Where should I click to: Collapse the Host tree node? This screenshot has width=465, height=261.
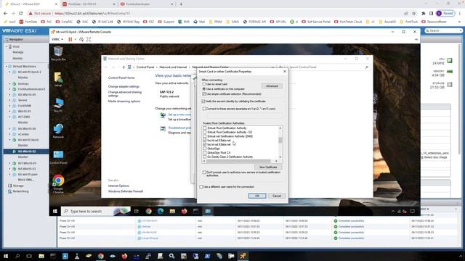click(x=7, y=46)
